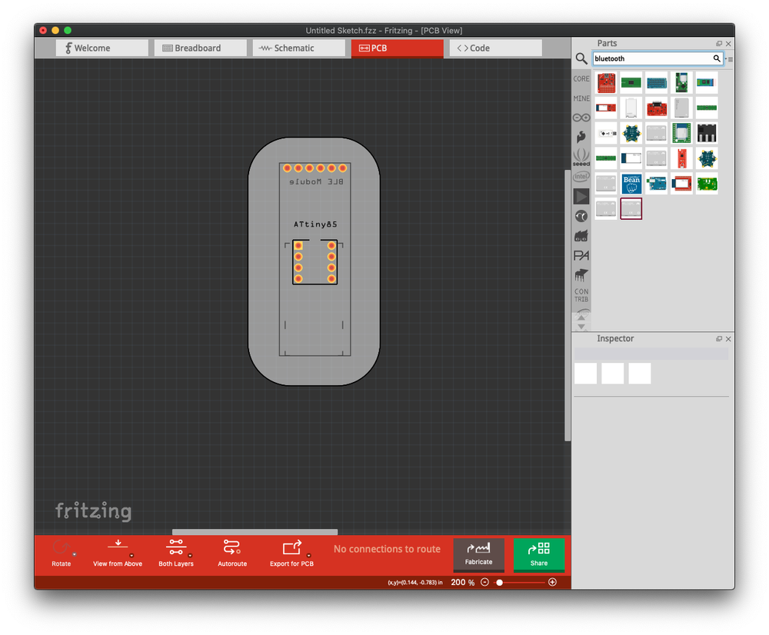Select the black module with capacitors thumbnail
This screenshot has width=769, height=635.
[707, 133]
